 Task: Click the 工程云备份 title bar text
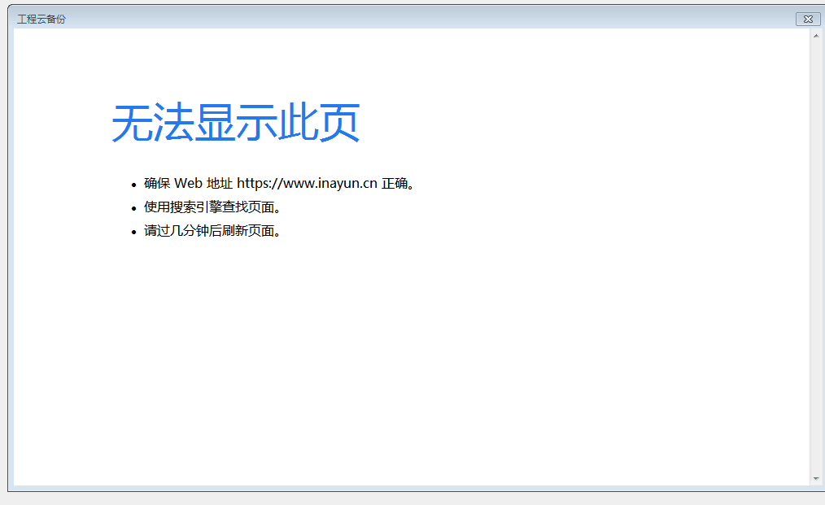[x=41, y=19]
